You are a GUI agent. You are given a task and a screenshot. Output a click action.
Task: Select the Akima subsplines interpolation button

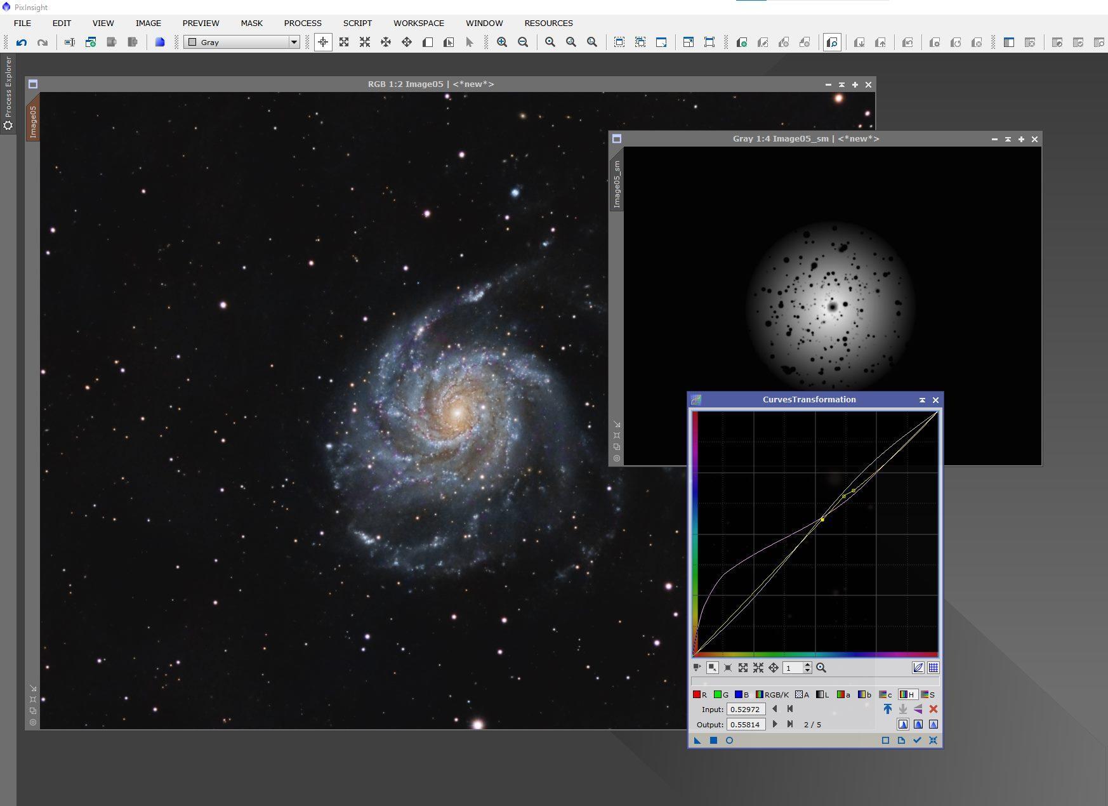click(903, 724)
